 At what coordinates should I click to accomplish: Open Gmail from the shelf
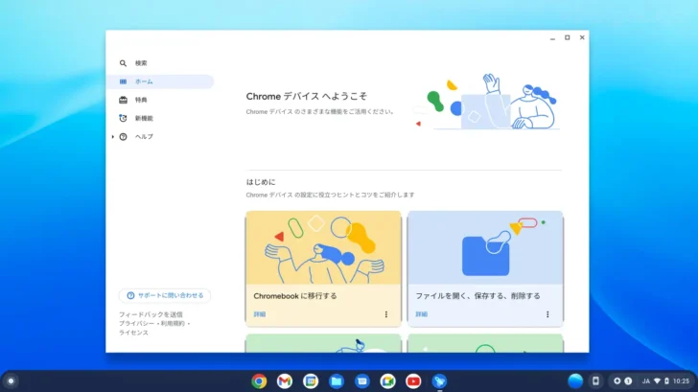pos(285,381)
